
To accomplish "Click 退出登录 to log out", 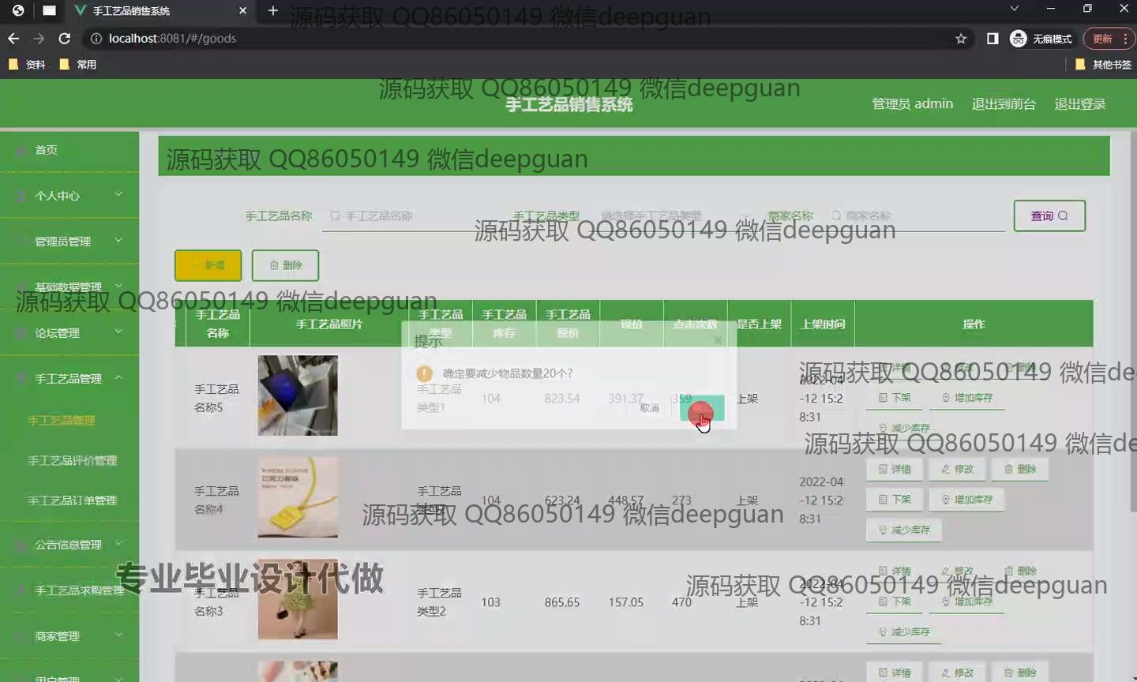I will click(1080, 103).
